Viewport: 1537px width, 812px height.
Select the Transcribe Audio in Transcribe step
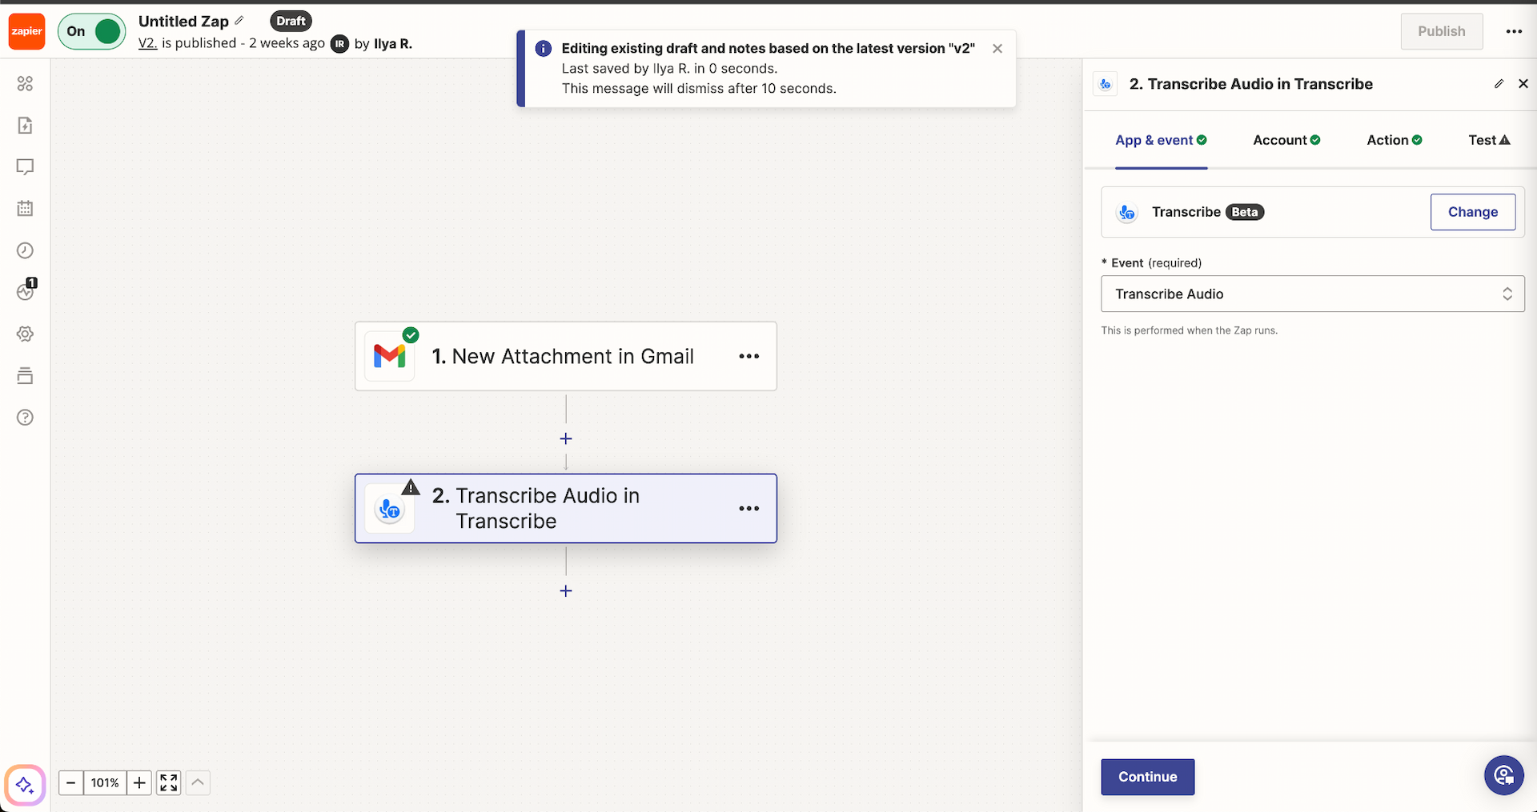(x=565, y=508)
